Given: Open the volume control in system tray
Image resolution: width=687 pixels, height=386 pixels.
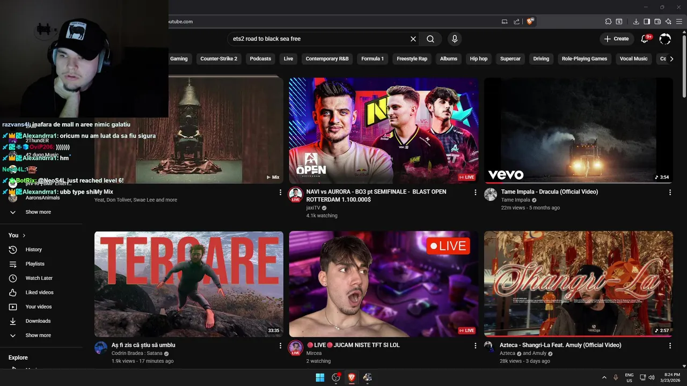Looking at the screenshot, I should pyautogui.click(x=652, y=377).
